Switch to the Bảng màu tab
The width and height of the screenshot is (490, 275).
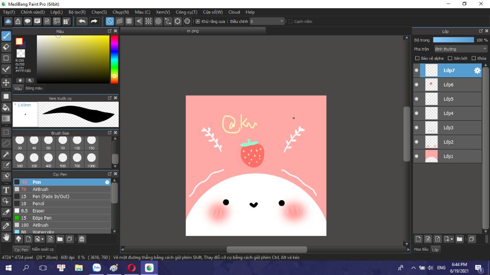(x=34, y=88)
